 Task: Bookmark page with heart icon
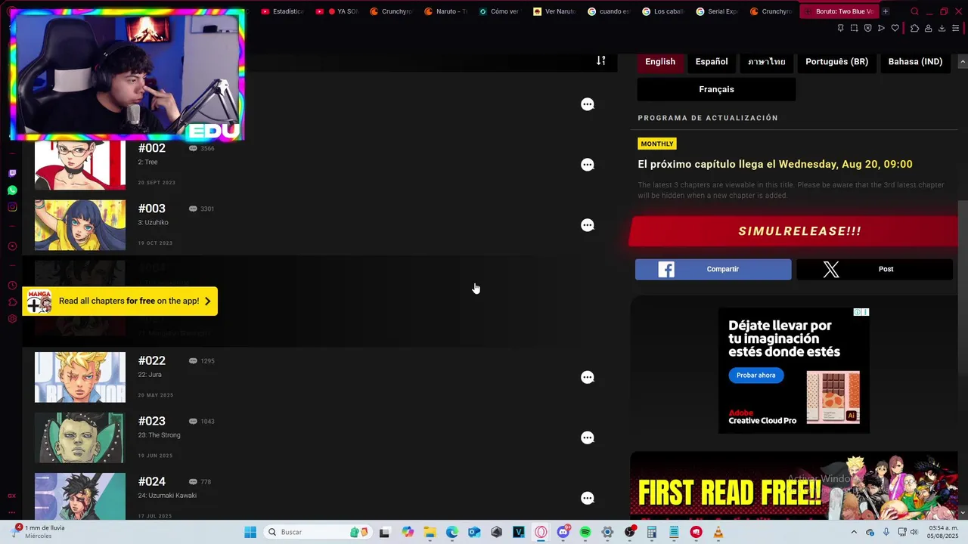[895, 28]
